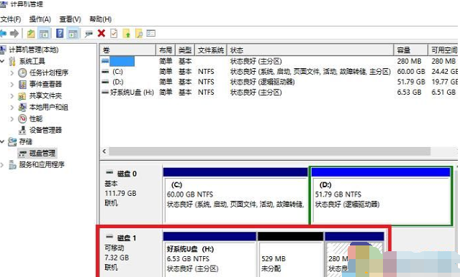Open the 操作(A) menu
This screenshot has height=277, width=460.
pyautogui.click(x=40, y=19)
